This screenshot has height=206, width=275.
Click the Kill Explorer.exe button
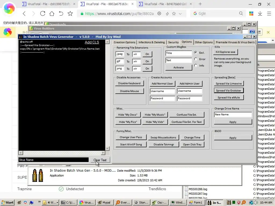[x=225, y=52]
